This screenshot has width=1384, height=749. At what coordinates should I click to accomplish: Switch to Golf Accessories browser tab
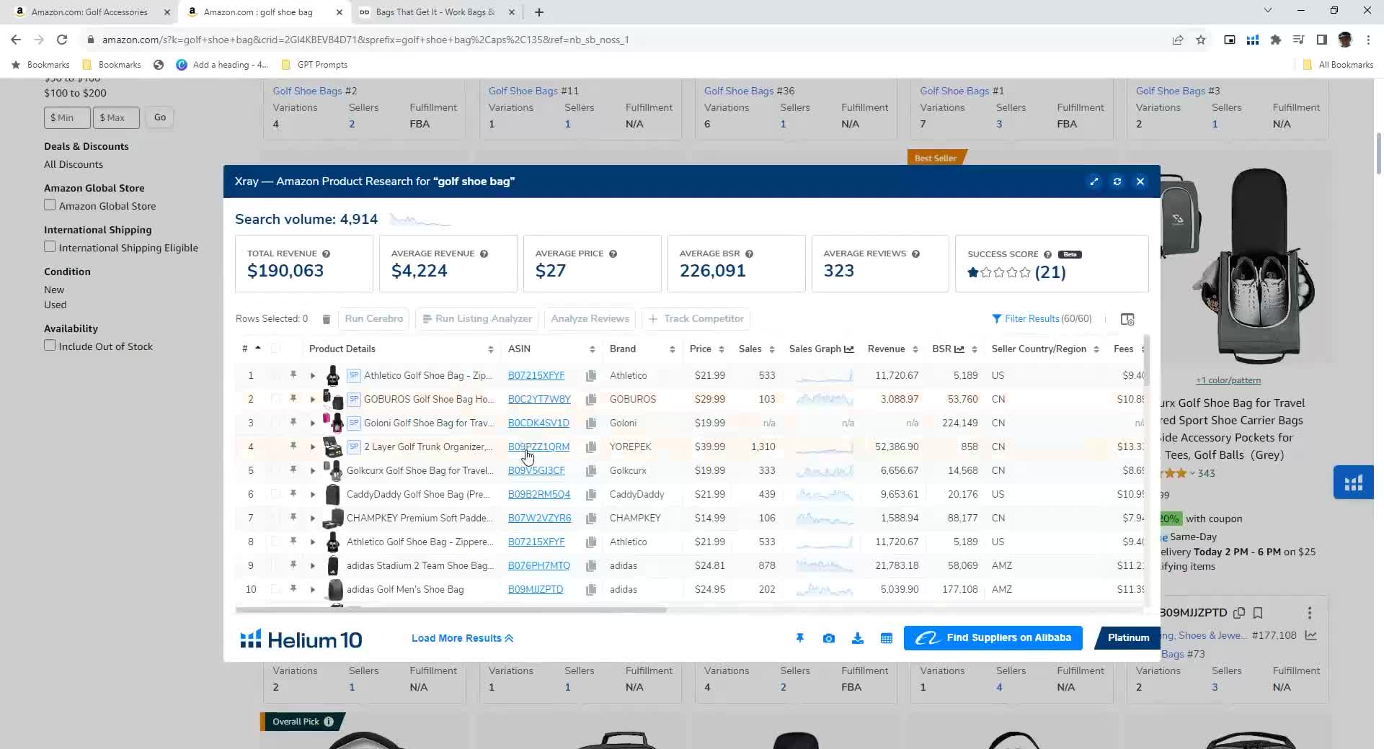click(x=89, y=12)
